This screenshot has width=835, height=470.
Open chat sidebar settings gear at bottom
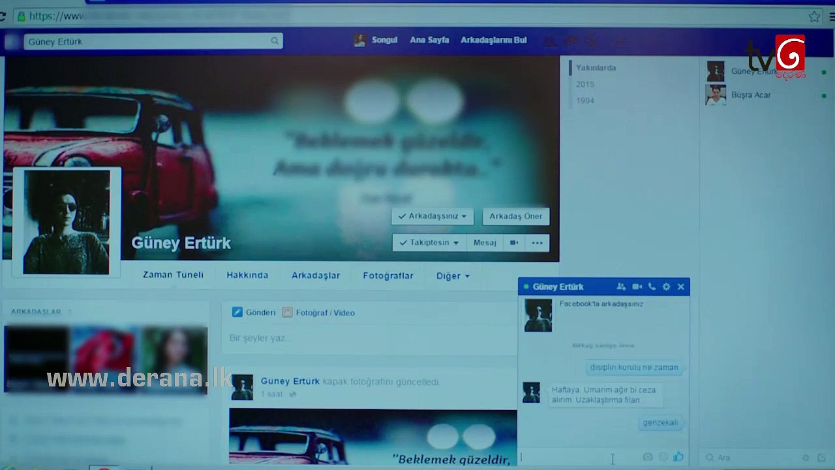coord(806,458)
